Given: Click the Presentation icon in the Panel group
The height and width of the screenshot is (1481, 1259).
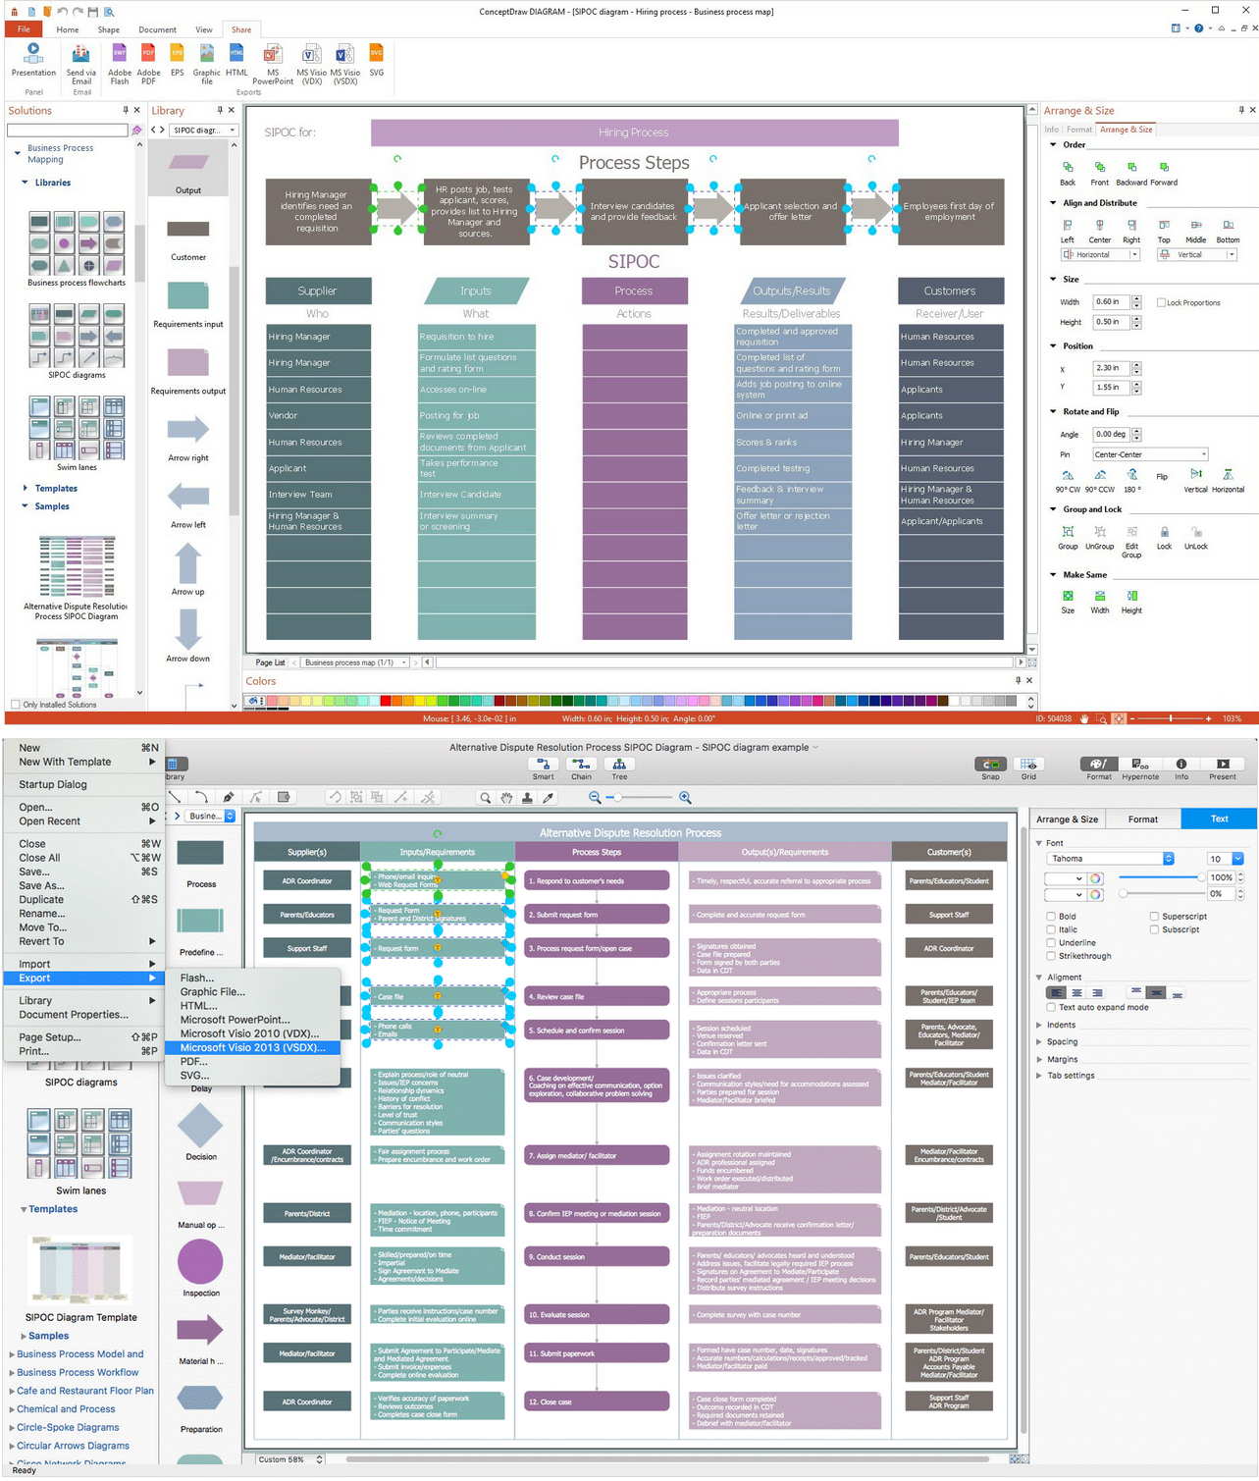Looking at the screenshot, I should pyautogui.click(x=32, y=61).
